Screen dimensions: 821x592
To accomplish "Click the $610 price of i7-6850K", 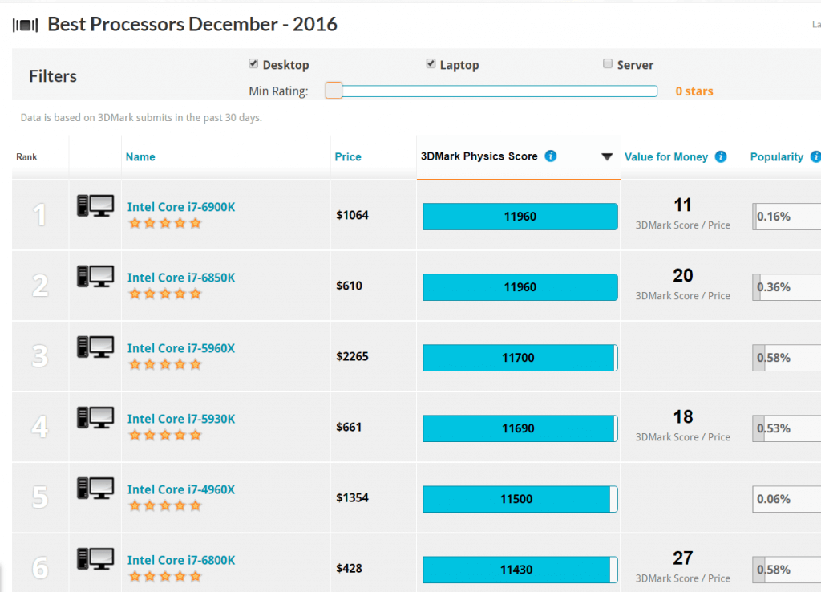I will point(350,286).
